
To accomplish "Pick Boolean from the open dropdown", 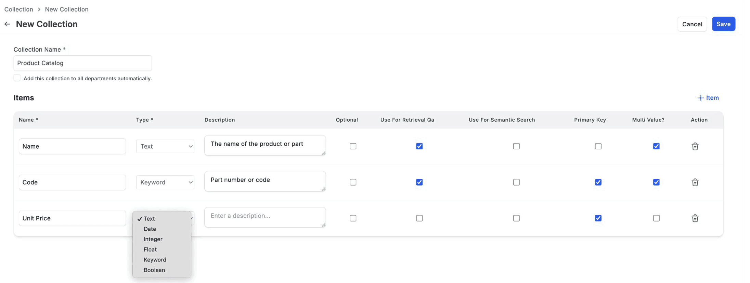I will point(154,270).
